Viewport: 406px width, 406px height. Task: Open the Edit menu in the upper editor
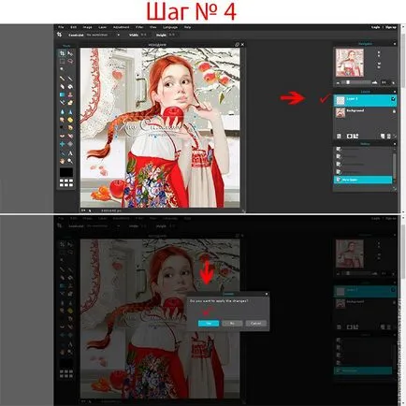(x=74, y=27)
